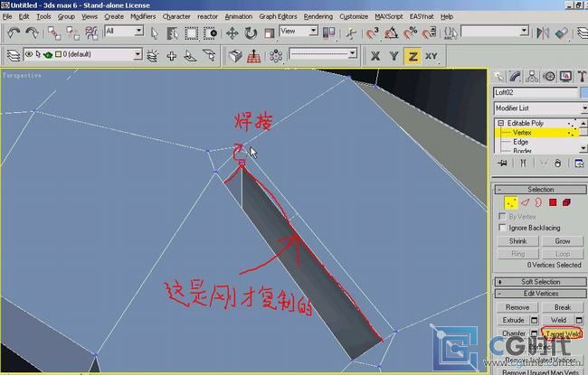Open the Customize menu
The height and width of the screenshot is (375, 588).
[x=354, y=16]
